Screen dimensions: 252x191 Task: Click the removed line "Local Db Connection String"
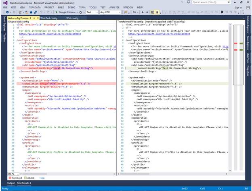[x=66, y=68]
